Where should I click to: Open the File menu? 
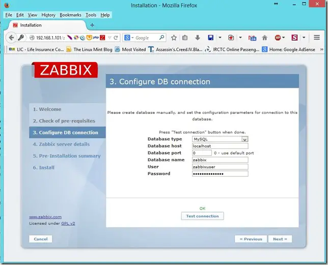pyautogui.click(x=9, y=15)
